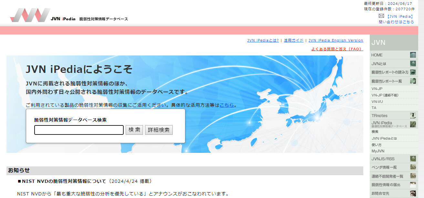The height and width of the screenshot is (198, 424).
Task: Click the JVN iPedia sidebar icon
Action: 413,124
